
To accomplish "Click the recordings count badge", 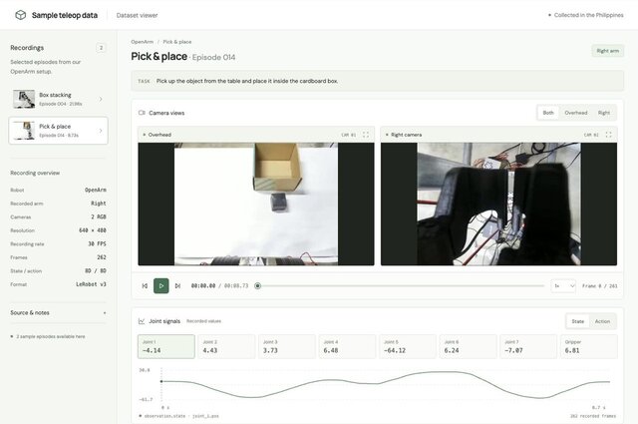I will coord(101,48).
